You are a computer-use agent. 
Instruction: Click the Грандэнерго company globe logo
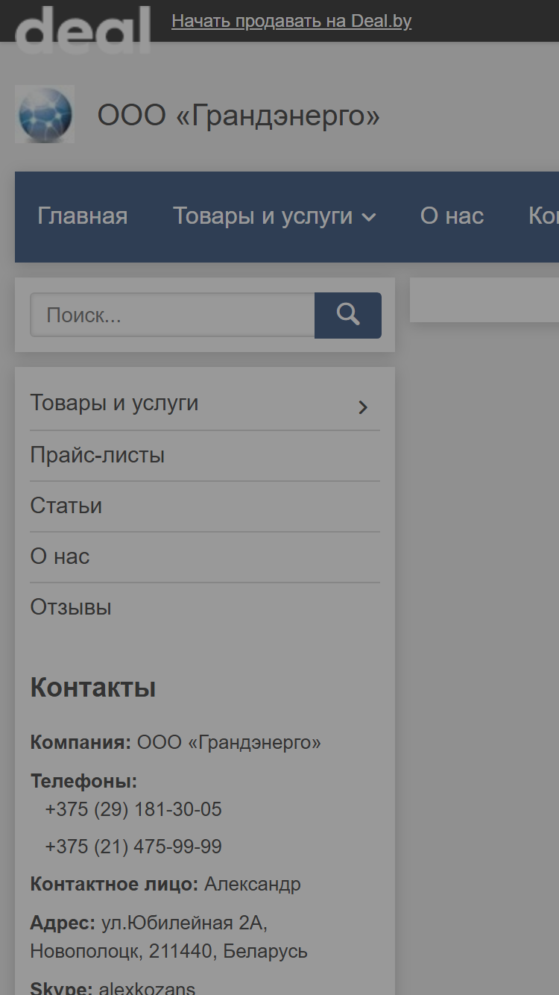coord(45,114)
